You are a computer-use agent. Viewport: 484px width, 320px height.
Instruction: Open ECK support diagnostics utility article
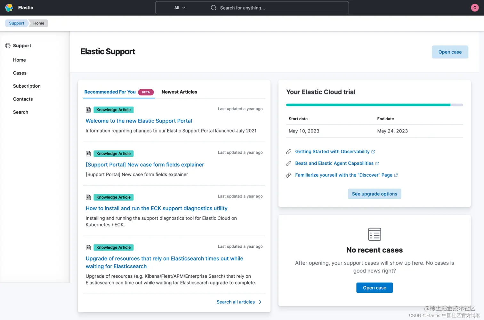(157, 208)
